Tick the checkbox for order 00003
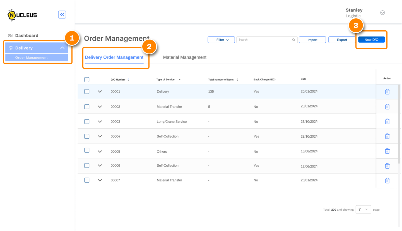Screen dimensions: 402x231 click(87, 121)
